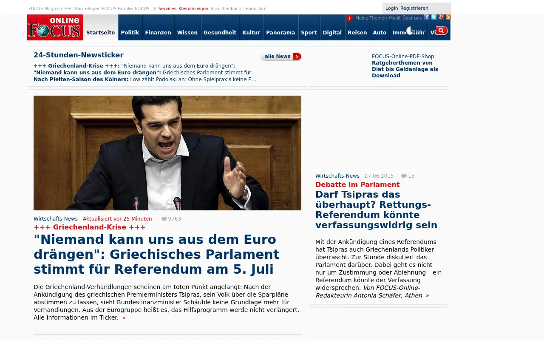Open the FOCUS-TV link

(x=145, y=8)
